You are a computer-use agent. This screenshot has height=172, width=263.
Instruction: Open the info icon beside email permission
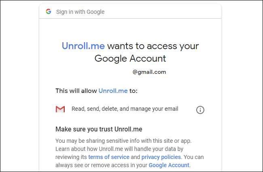click(x=200, y=110)
